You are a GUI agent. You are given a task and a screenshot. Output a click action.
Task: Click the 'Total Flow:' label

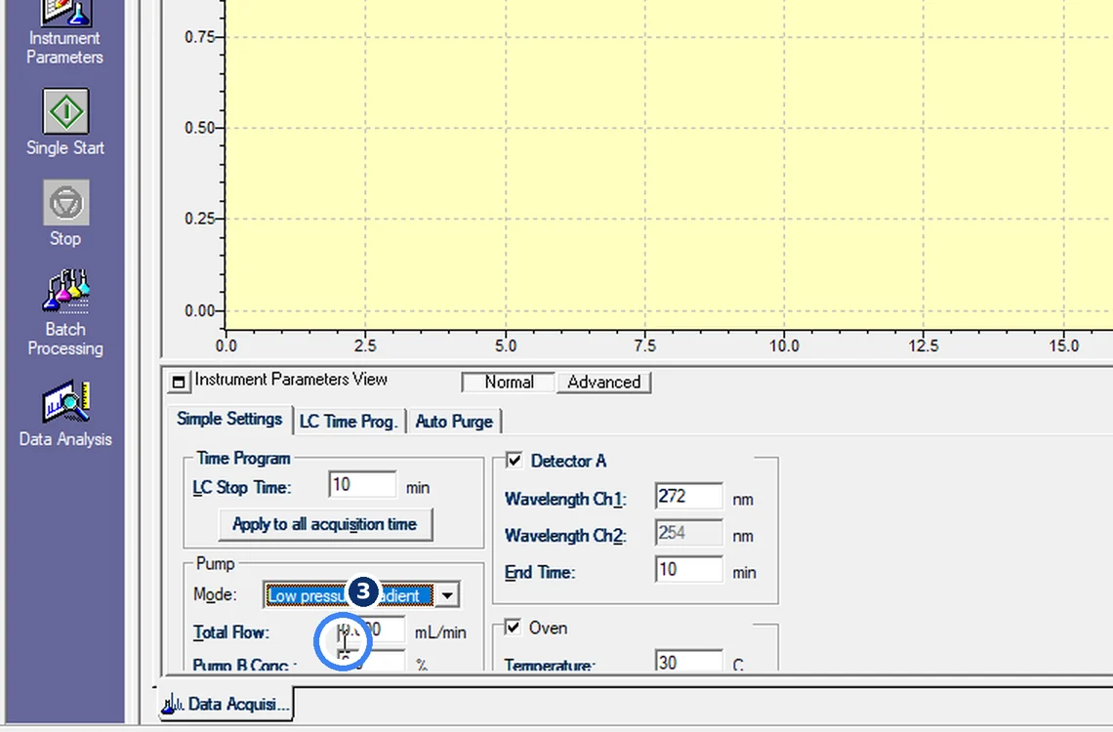231,632
